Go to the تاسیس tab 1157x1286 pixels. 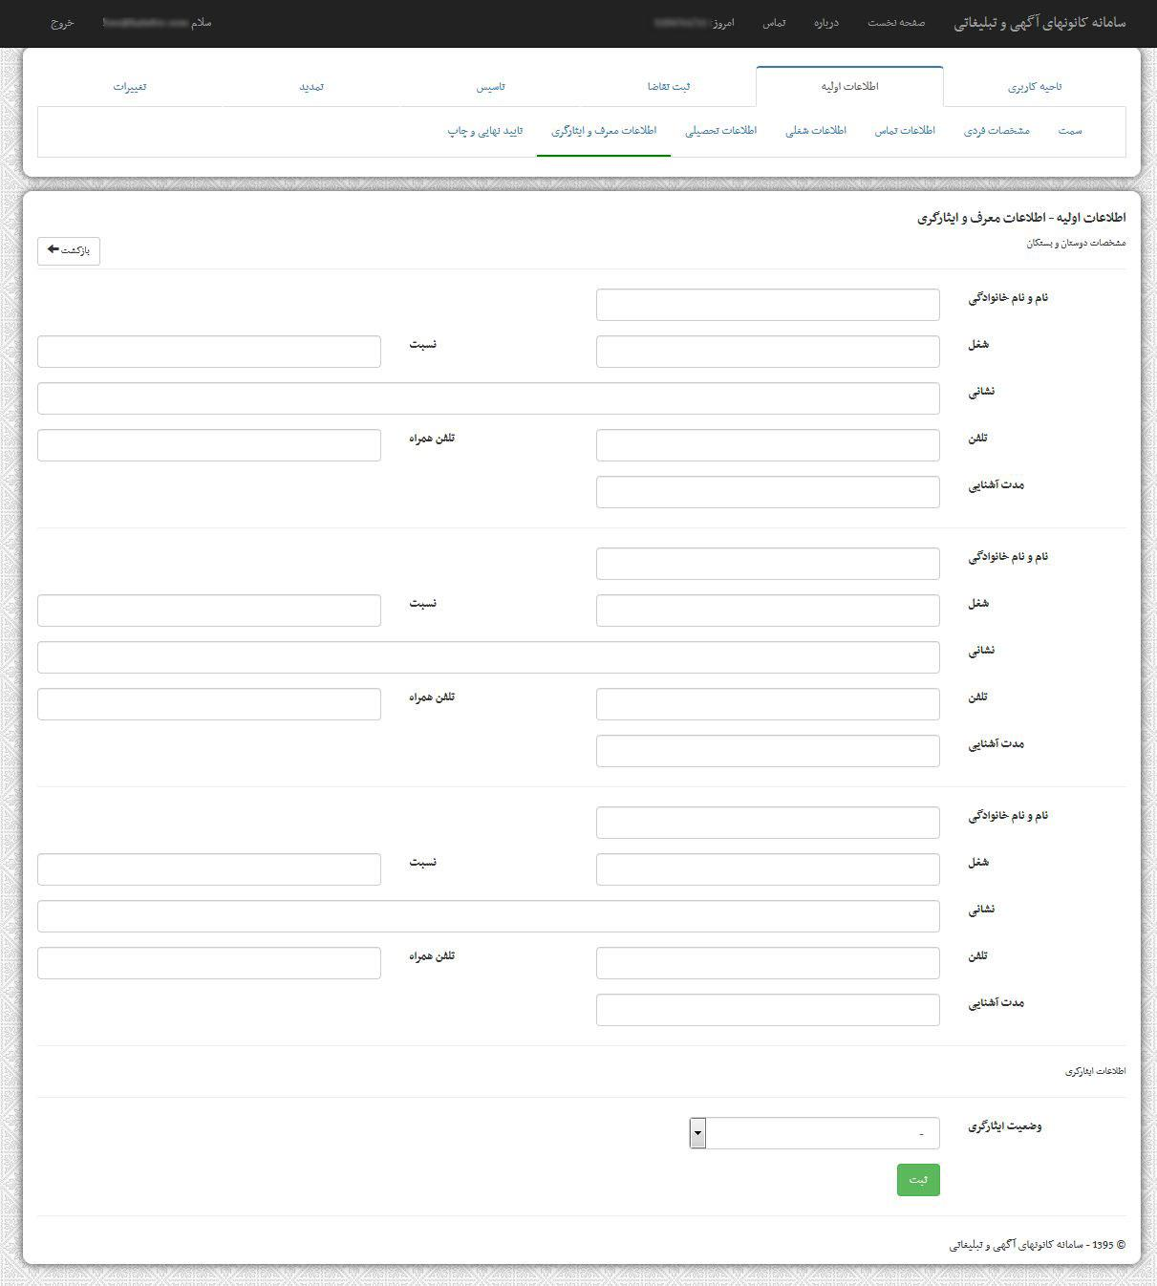click(x=491, y=87)
